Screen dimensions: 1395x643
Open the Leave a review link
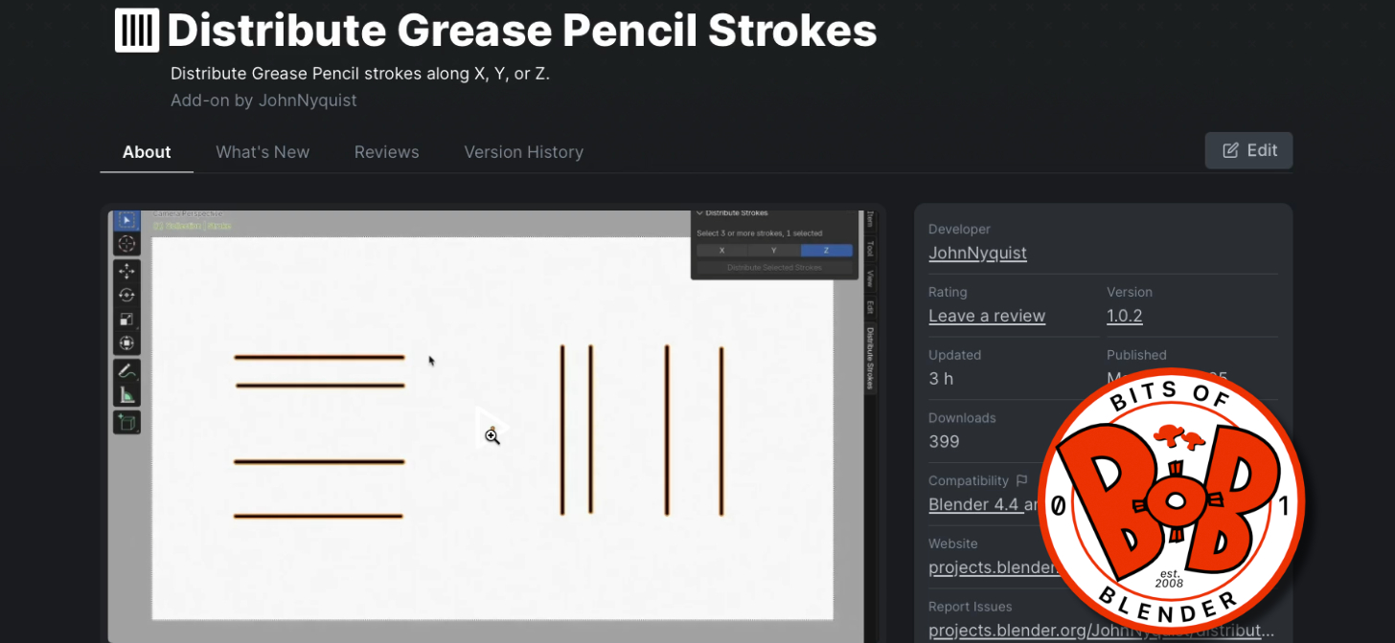point(987,317)
